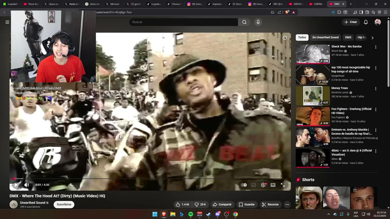The image size is (390, 219).
Task: Activate voice search microphone
Action: click(258, 22)
